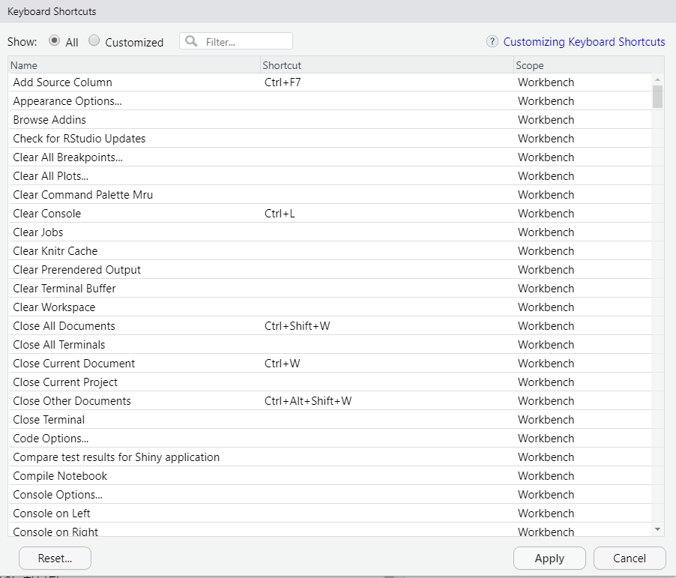This screenshot has height=578, width=676.
Task: Select Clear Command Palette Mru row
Action: point(330,194)
